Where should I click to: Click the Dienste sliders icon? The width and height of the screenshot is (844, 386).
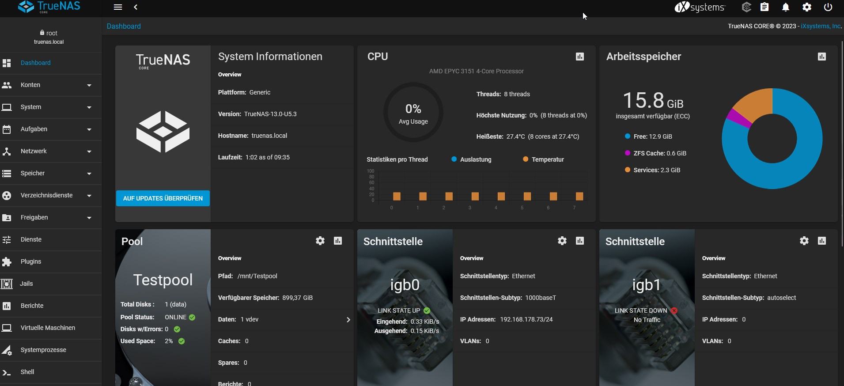(7, 240)
